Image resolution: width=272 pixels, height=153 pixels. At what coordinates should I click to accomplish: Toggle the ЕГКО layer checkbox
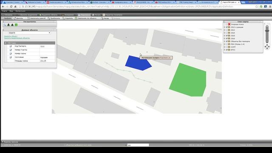227,50
